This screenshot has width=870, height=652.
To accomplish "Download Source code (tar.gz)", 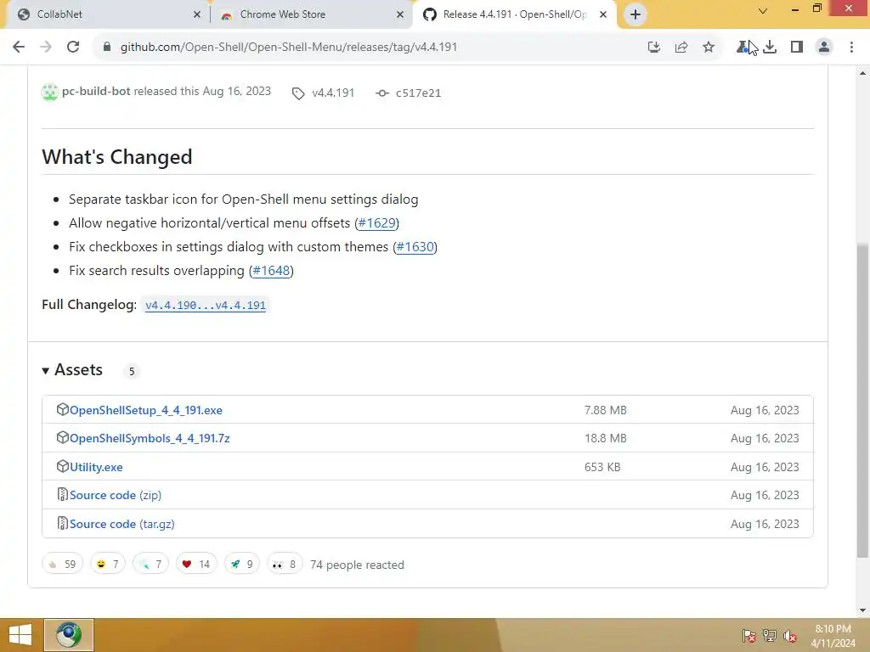I will pos(122,524).
